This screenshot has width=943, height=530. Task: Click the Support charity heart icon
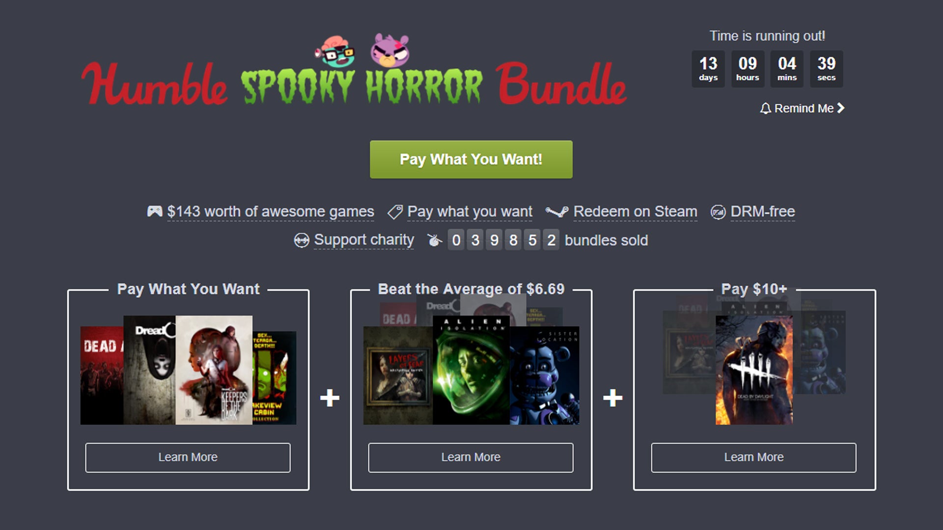tap(301, 240)
